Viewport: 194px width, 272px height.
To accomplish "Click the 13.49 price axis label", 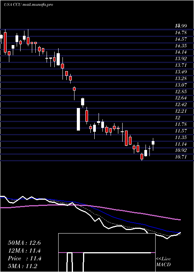I will (x=181, y=72).
